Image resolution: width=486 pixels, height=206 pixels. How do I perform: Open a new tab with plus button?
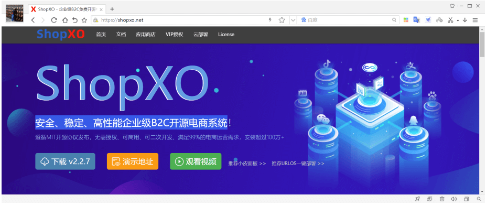coord(112,9)
